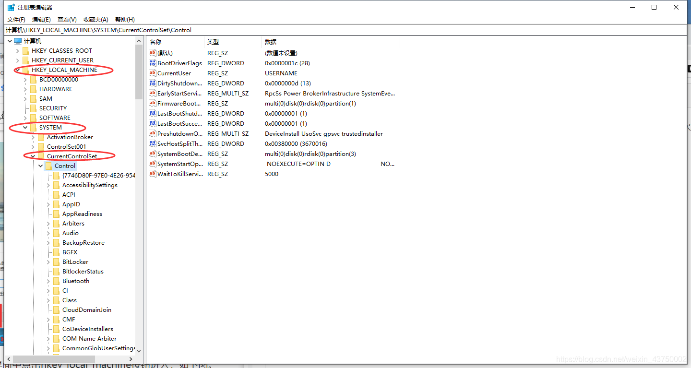
Task: Select the BGFX tree item
Action: [70, 252]
